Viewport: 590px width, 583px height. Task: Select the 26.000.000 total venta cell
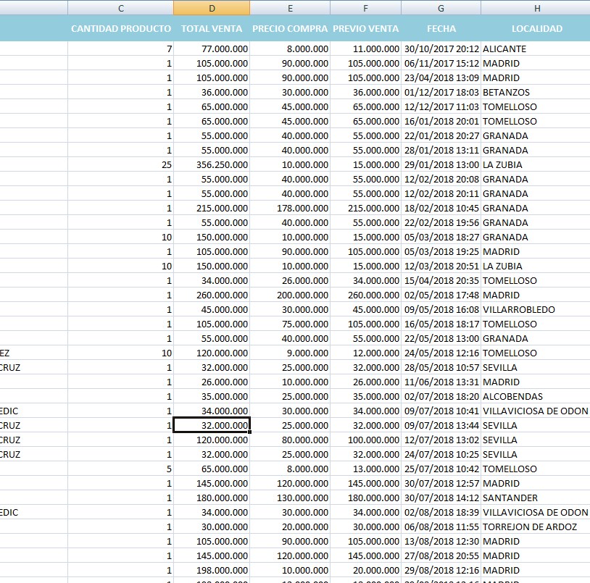(x=212, y=382)
